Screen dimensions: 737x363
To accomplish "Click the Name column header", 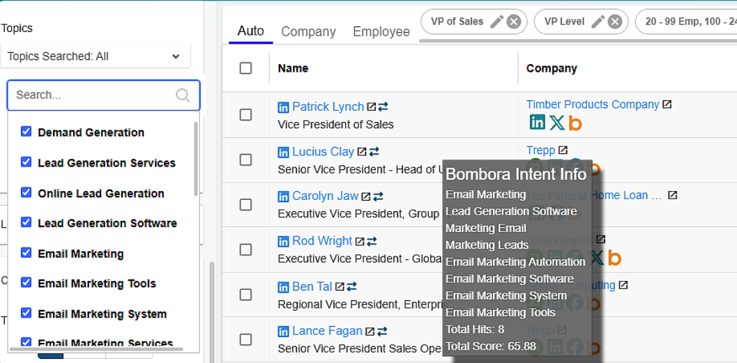I will (294, 68).
